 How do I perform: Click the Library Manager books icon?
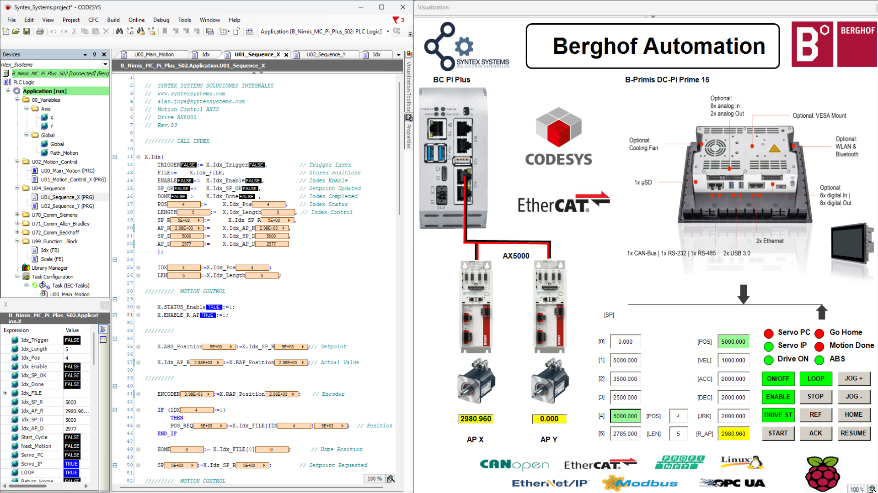coord(26,268)
